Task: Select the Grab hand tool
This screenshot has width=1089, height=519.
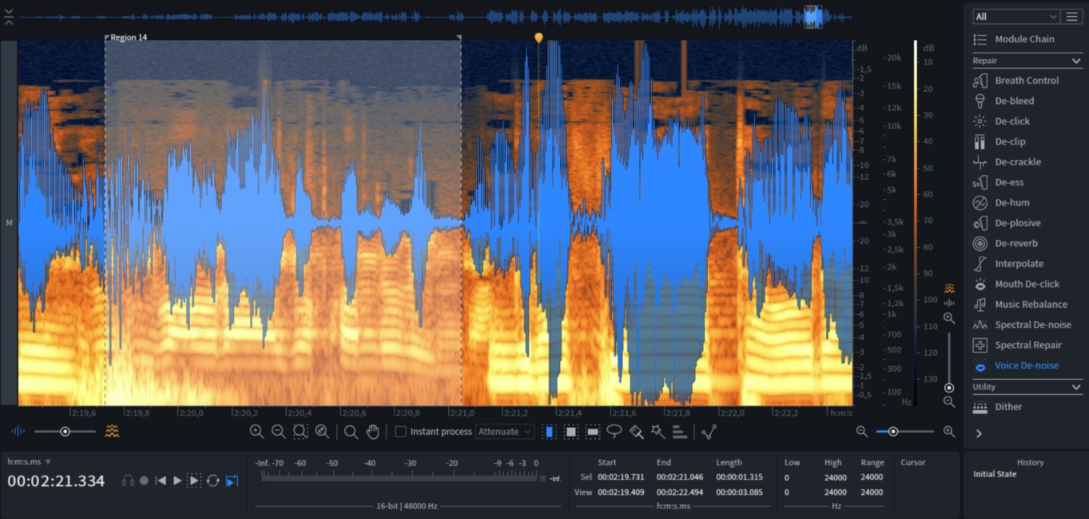Action: 372,431
